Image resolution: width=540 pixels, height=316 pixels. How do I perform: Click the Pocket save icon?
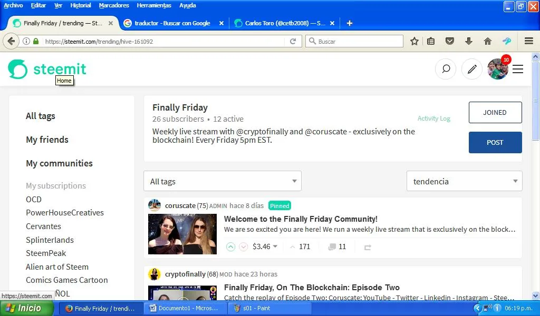[449, 41]
